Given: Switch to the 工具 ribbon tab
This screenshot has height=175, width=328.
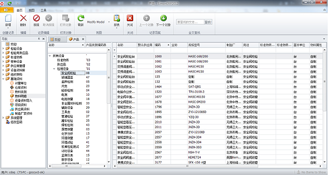Looking at the screenshot, I should point(44,10).
